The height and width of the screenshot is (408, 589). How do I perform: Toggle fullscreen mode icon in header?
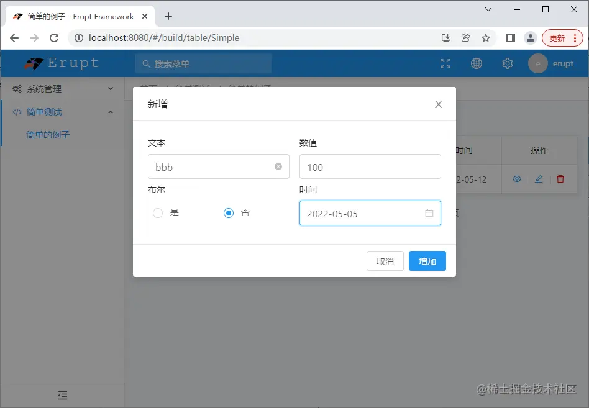(445, 63)
